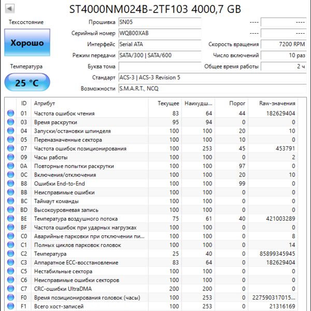Select status circle for attribute BD
The height and width of the screenshot is (311, 311).
11,209
